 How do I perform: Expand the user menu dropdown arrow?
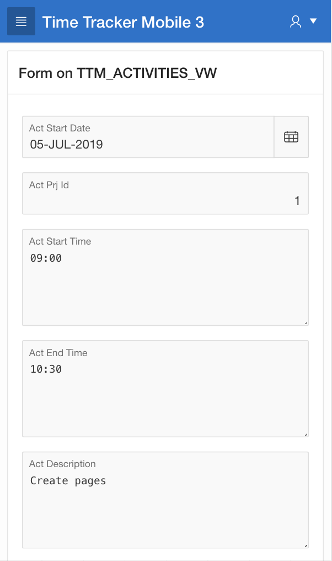(313, 21)
